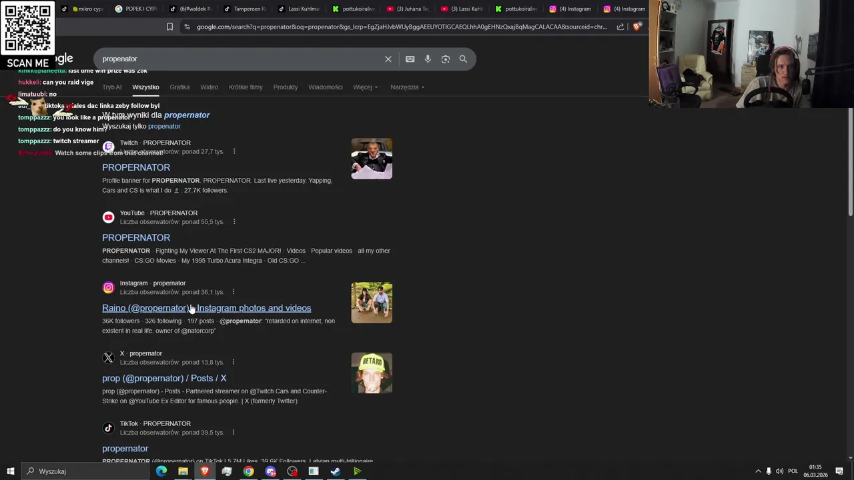
Task: Open Raino (@propenator) Instagram photos link
Action: 206,308
